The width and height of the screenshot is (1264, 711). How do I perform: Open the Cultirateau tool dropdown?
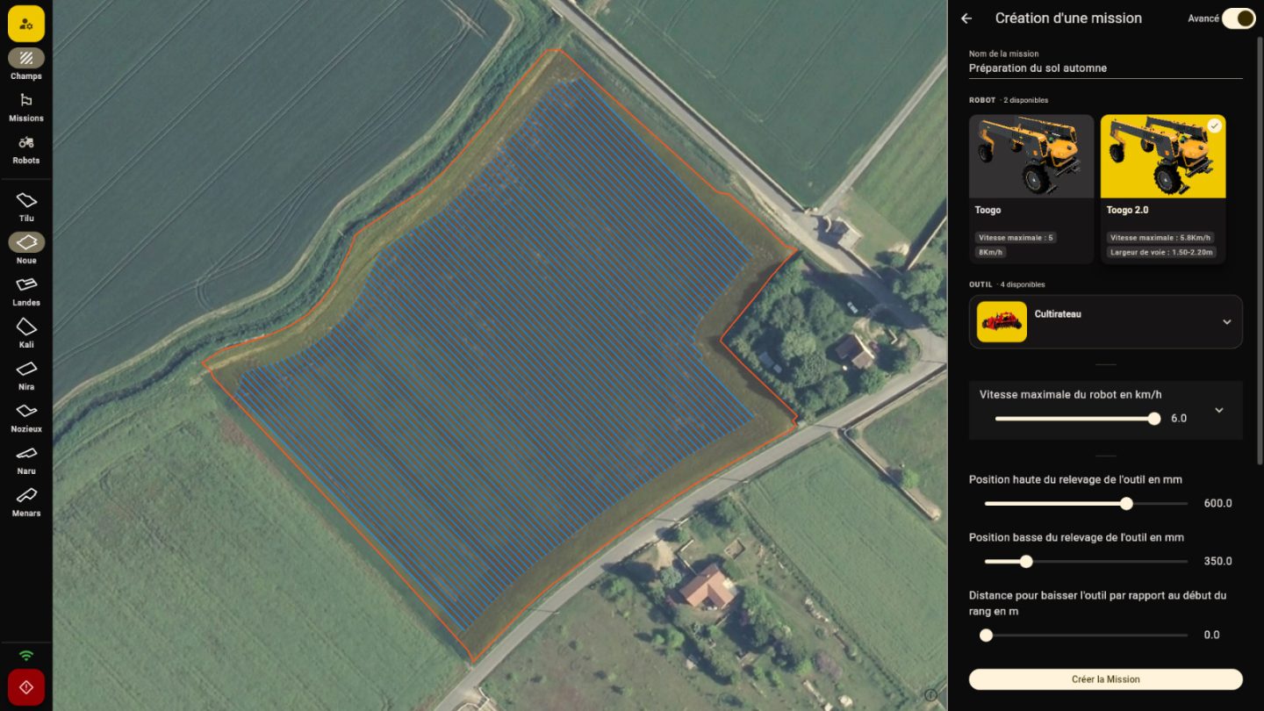[x=1106, y=321]
